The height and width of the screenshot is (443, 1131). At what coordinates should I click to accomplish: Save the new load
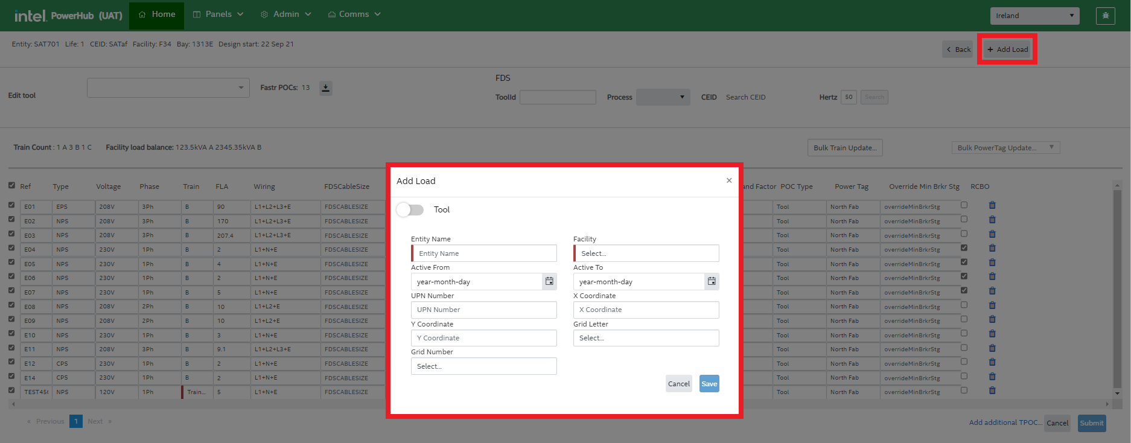[709, 384]
